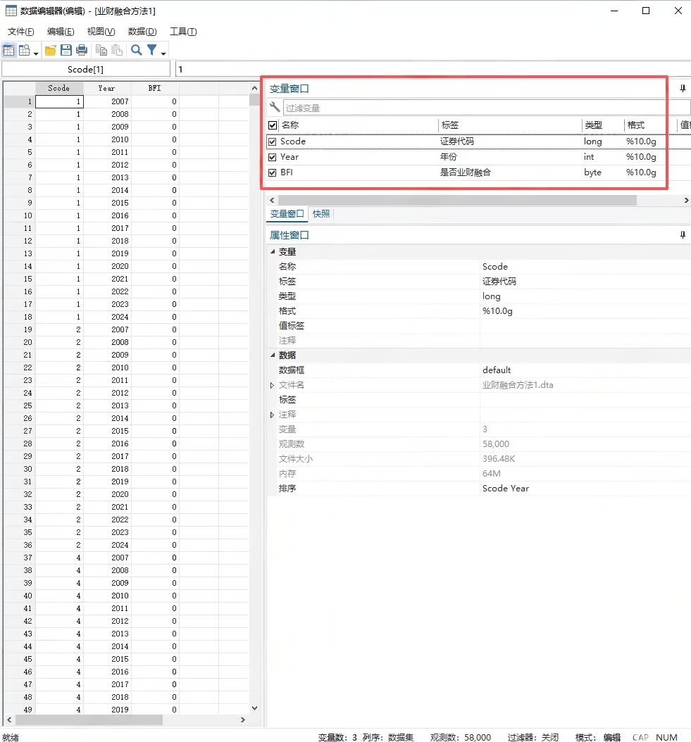The height and width of the screenshot is (742, 691).
Task: Toggle the Year variable checkbox
Action: [x=273, y=157]
